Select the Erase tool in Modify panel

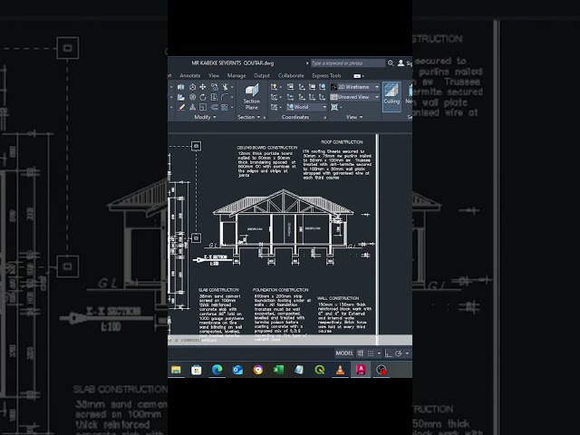(181, 107)
